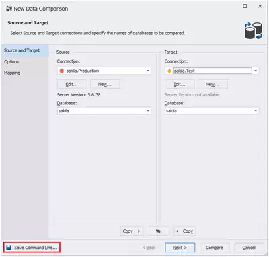Go to Next step
Viewport: 269px width, 257px height.
point(180,248)
